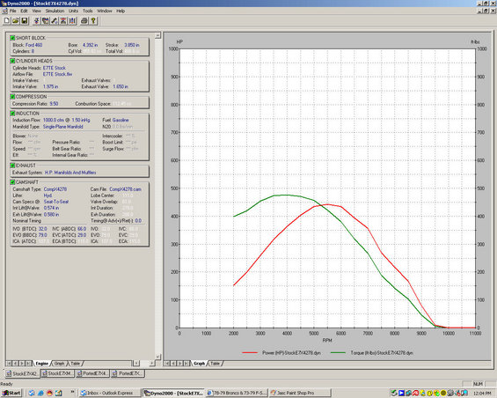Image resolution: width=497 pixels, height=398 pixels.
Task: Click the run simulation toolbar icon
Action: pos(36,21)
